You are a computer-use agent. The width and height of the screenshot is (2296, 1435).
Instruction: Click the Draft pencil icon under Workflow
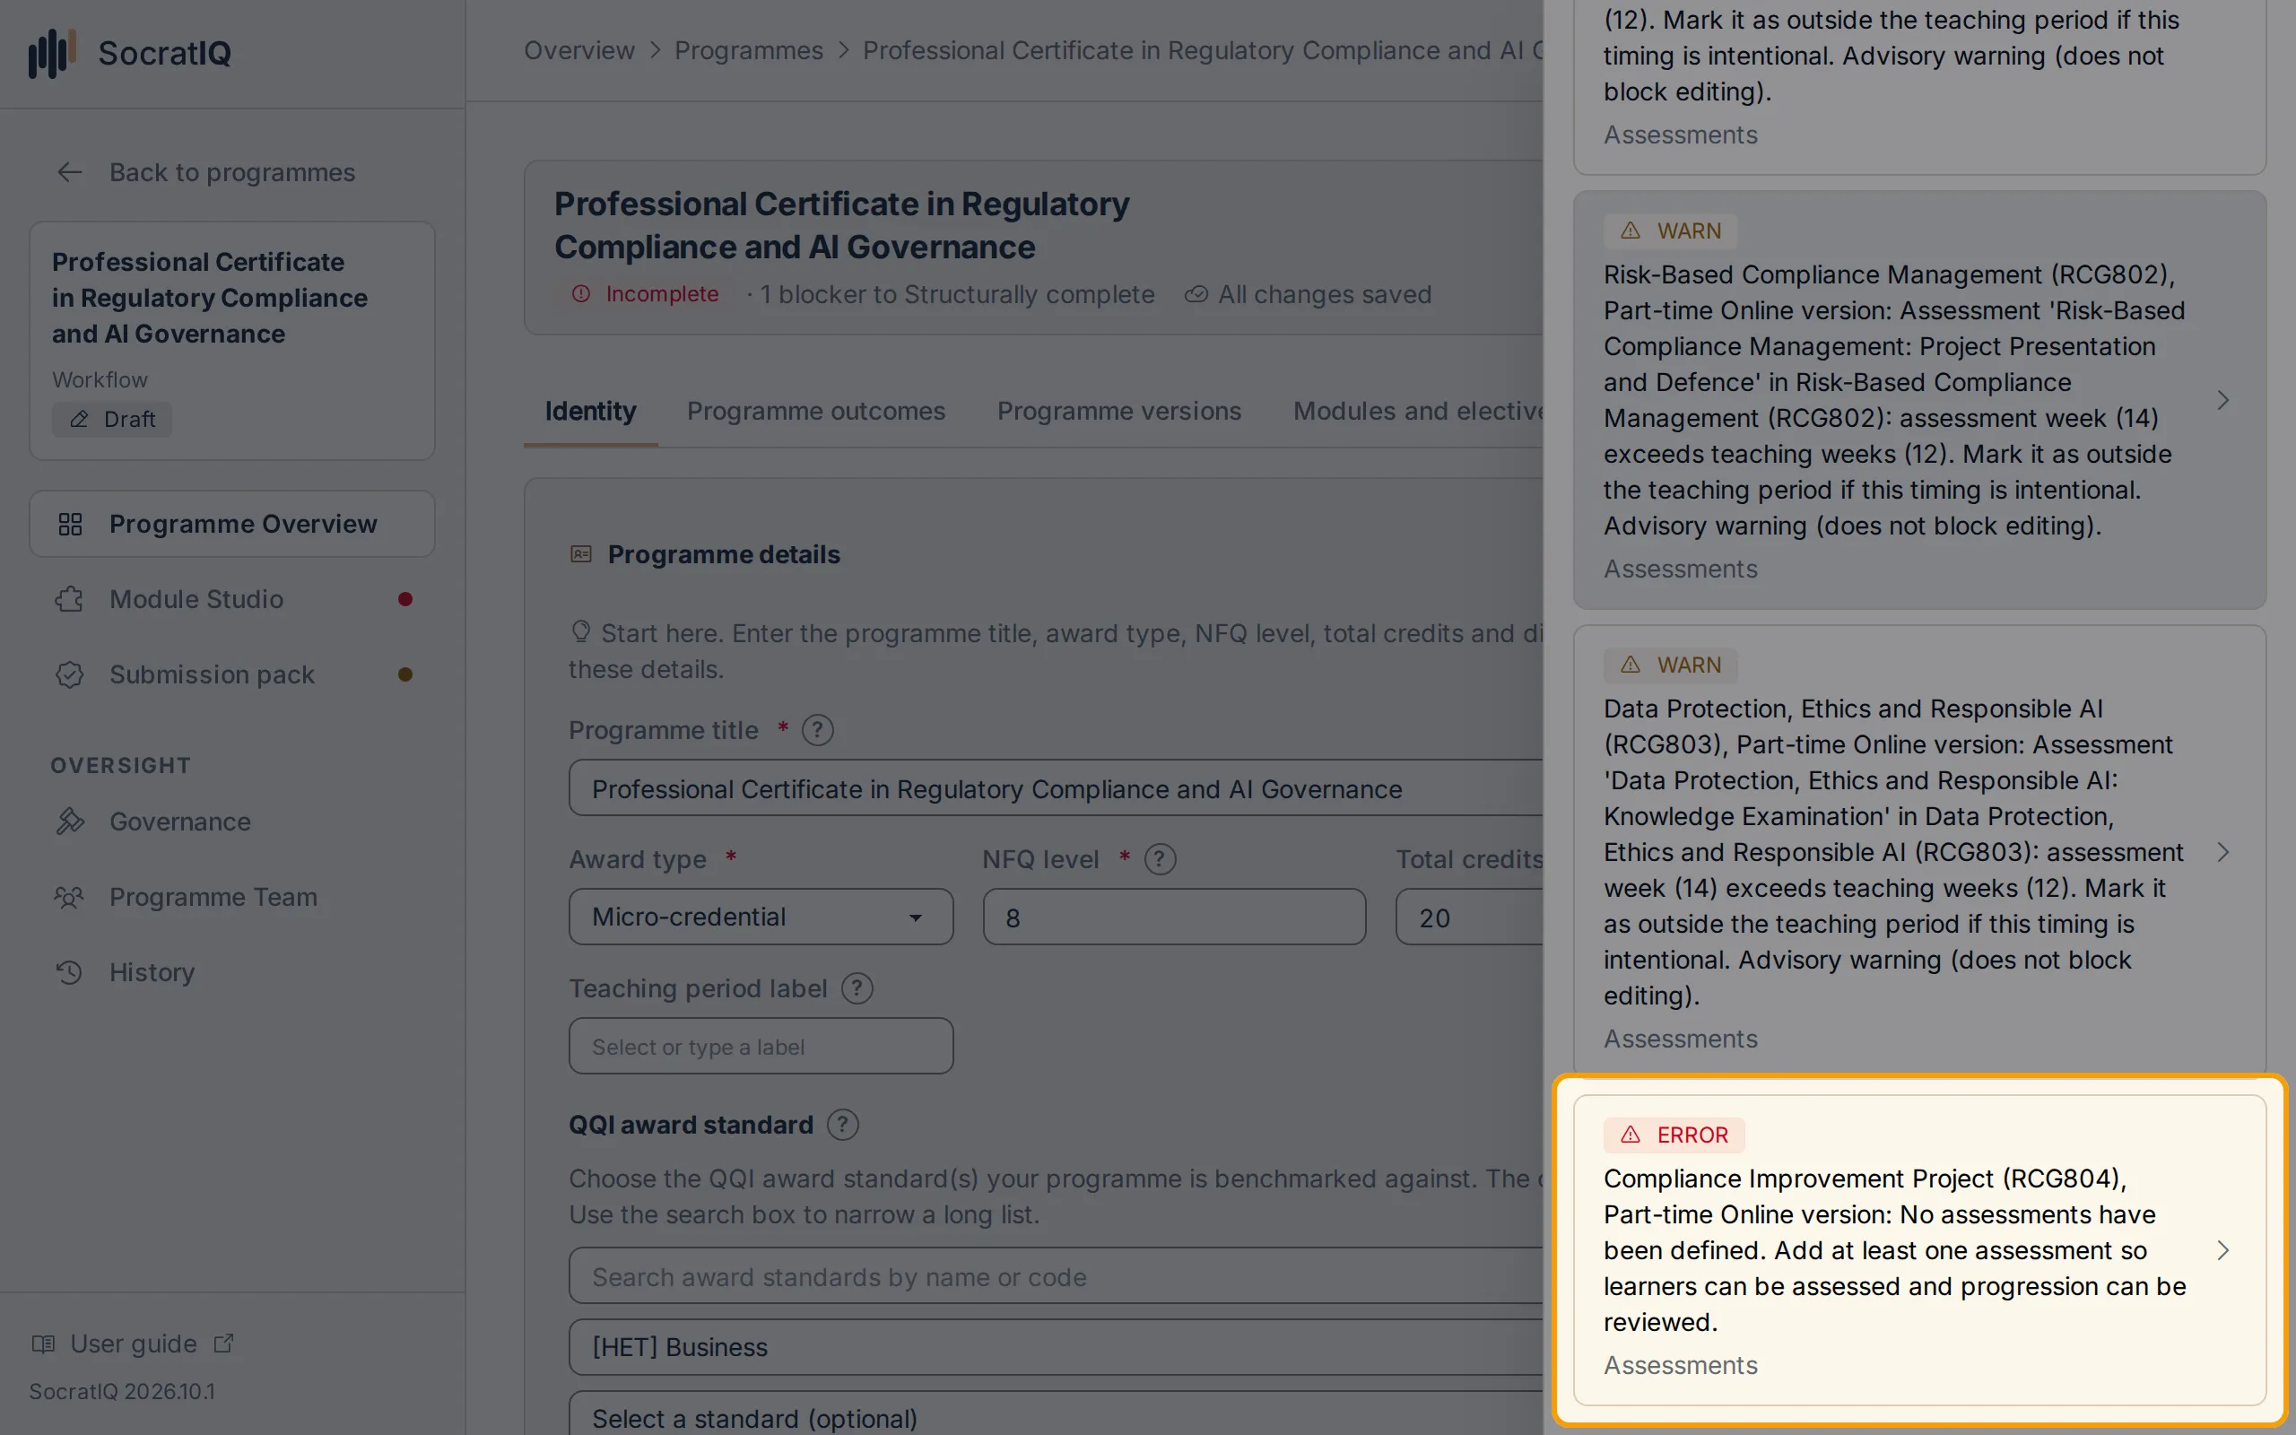[x=80, y=420]
